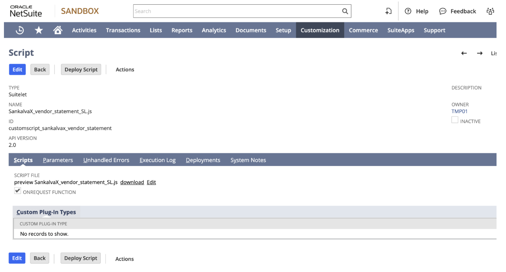Click the SANDBOX environment label
The width and height of the screenshot is (506, 272).
(80, 11)
